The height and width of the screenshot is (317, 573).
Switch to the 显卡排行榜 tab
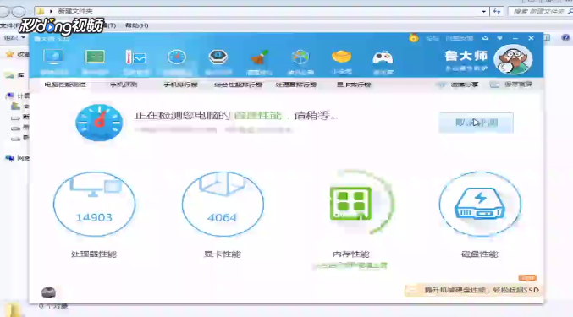[354, 85]
